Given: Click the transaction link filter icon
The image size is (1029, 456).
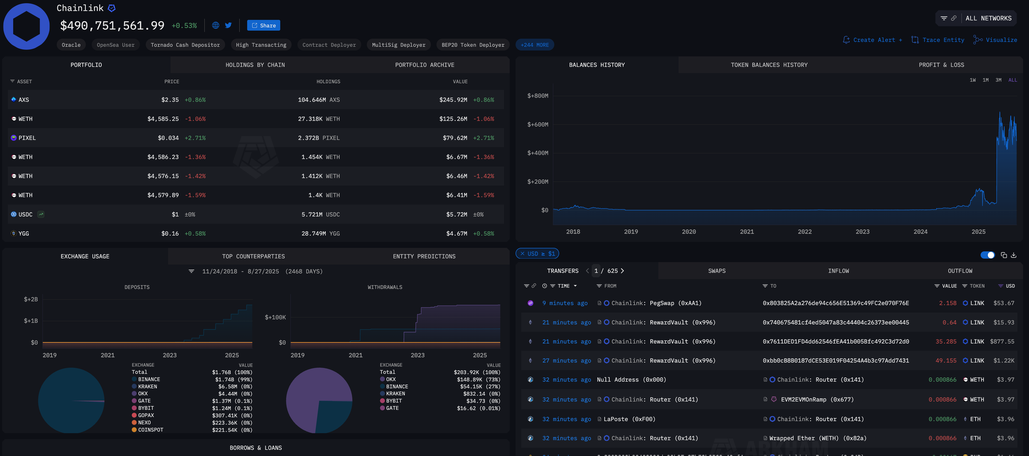Looking at the screenshot, I should coord(534,286).
